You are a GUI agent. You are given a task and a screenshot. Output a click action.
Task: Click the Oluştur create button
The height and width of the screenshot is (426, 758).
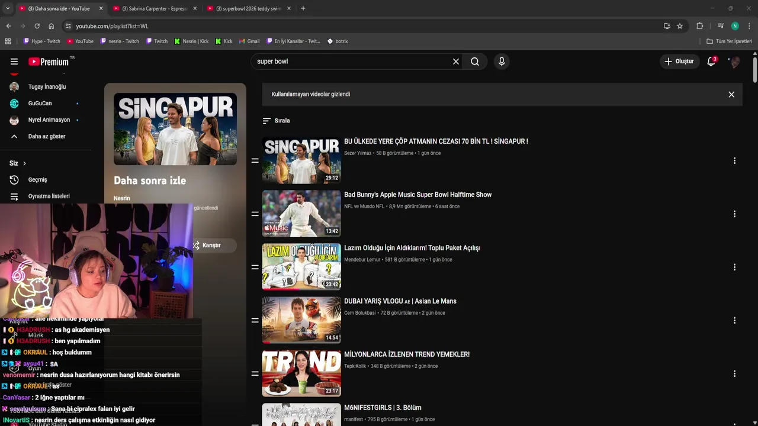679,62
